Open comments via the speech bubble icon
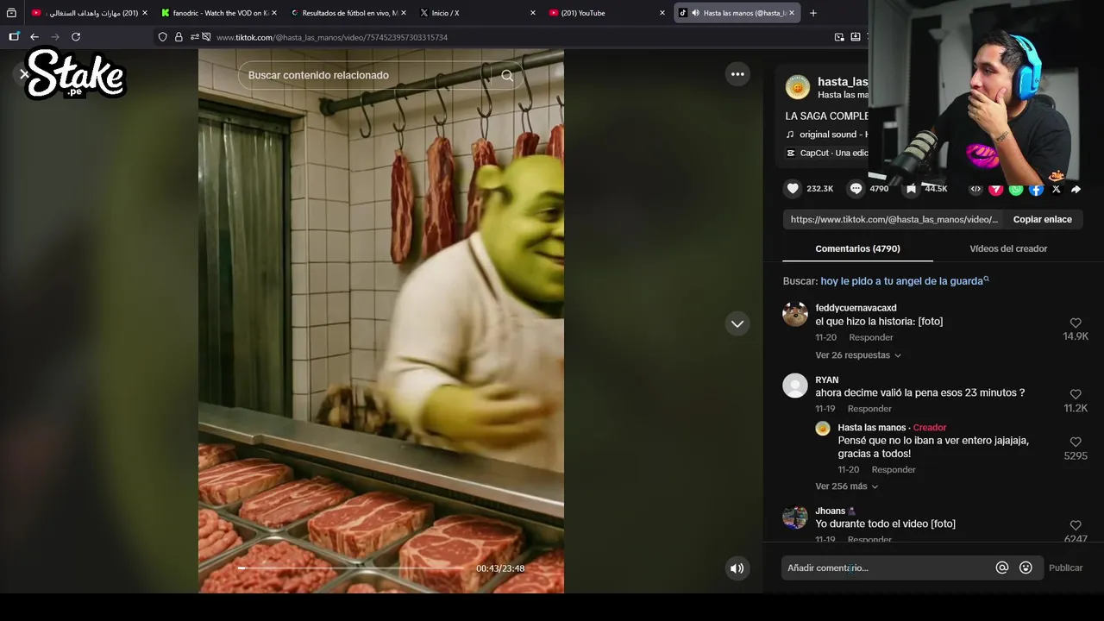 856,188
